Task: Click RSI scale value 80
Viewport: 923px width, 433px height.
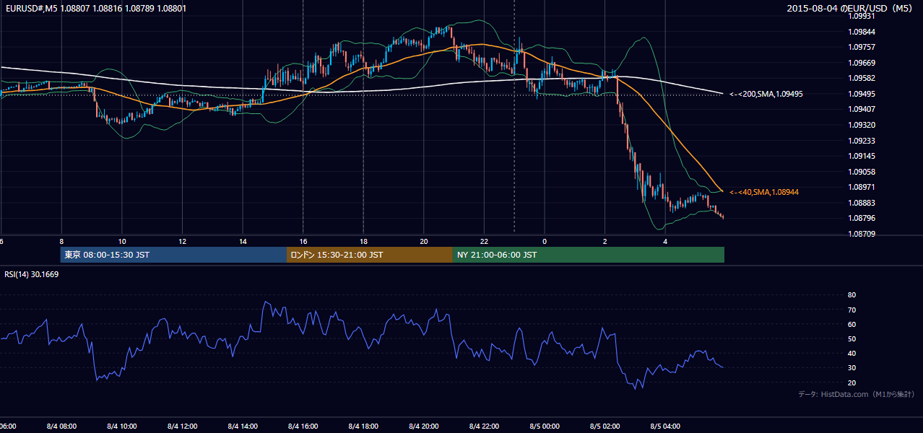Action: [851, 295]
